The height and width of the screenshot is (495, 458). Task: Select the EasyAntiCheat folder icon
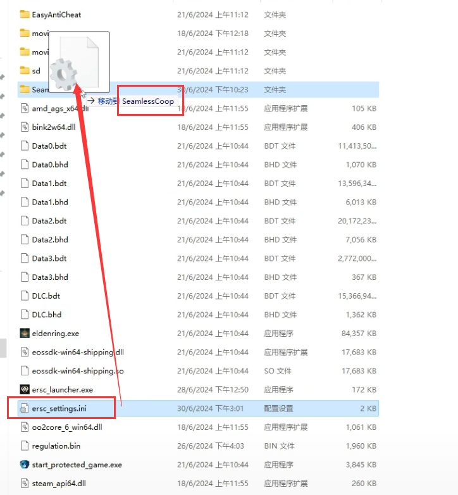pyautogui.click(x=25, y=15)
